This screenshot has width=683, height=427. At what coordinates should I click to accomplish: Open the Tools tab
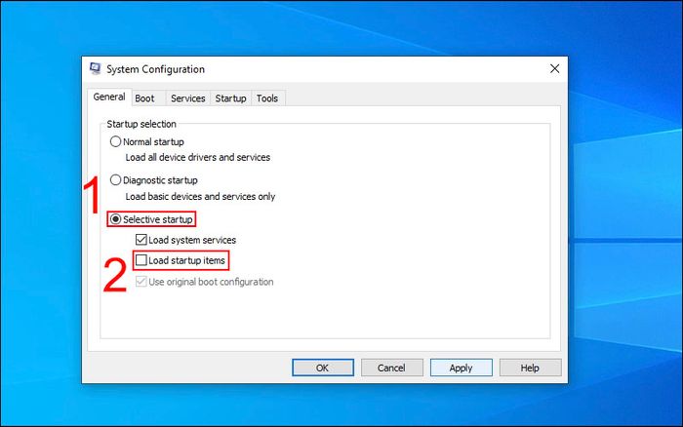[x=267, y=98]
